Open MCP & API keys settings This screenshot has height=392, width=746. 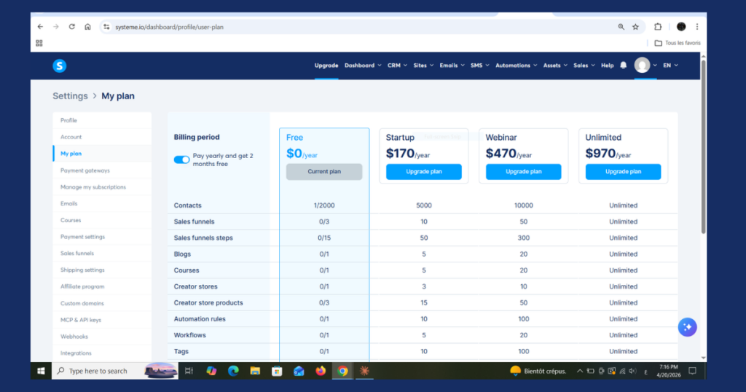click(102, 320)
